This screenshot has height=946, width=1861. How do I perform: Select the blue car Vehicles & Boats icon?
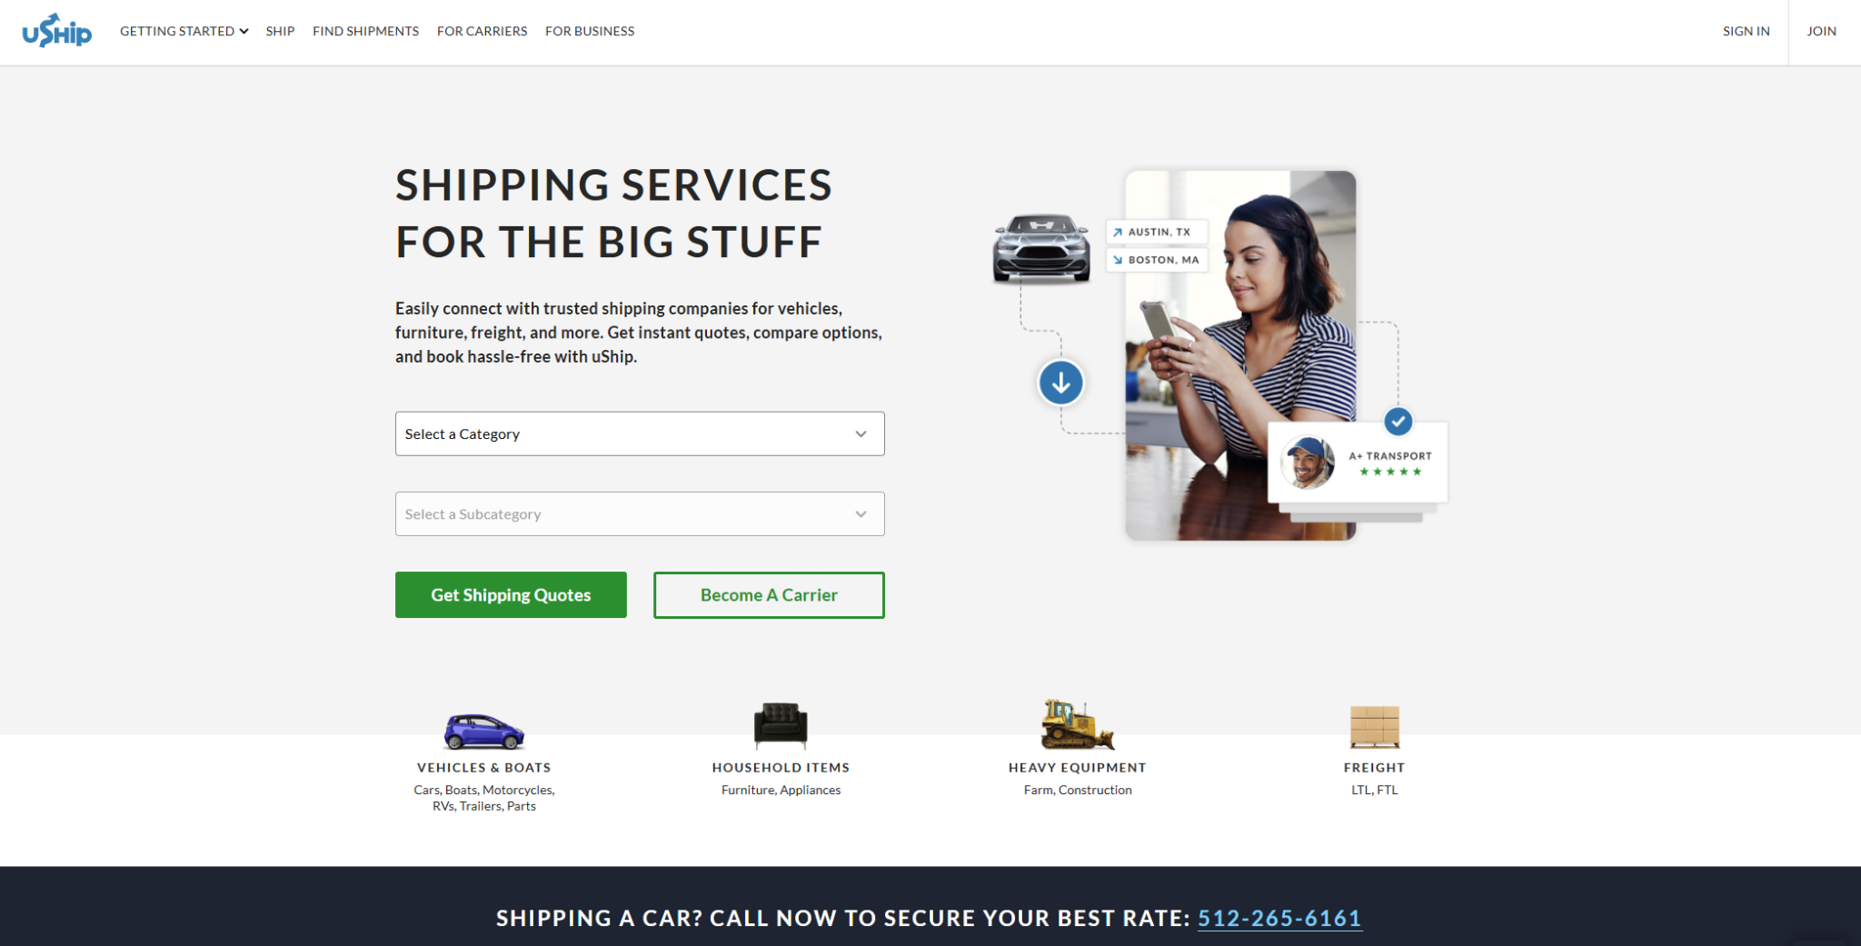click(483, 731)
